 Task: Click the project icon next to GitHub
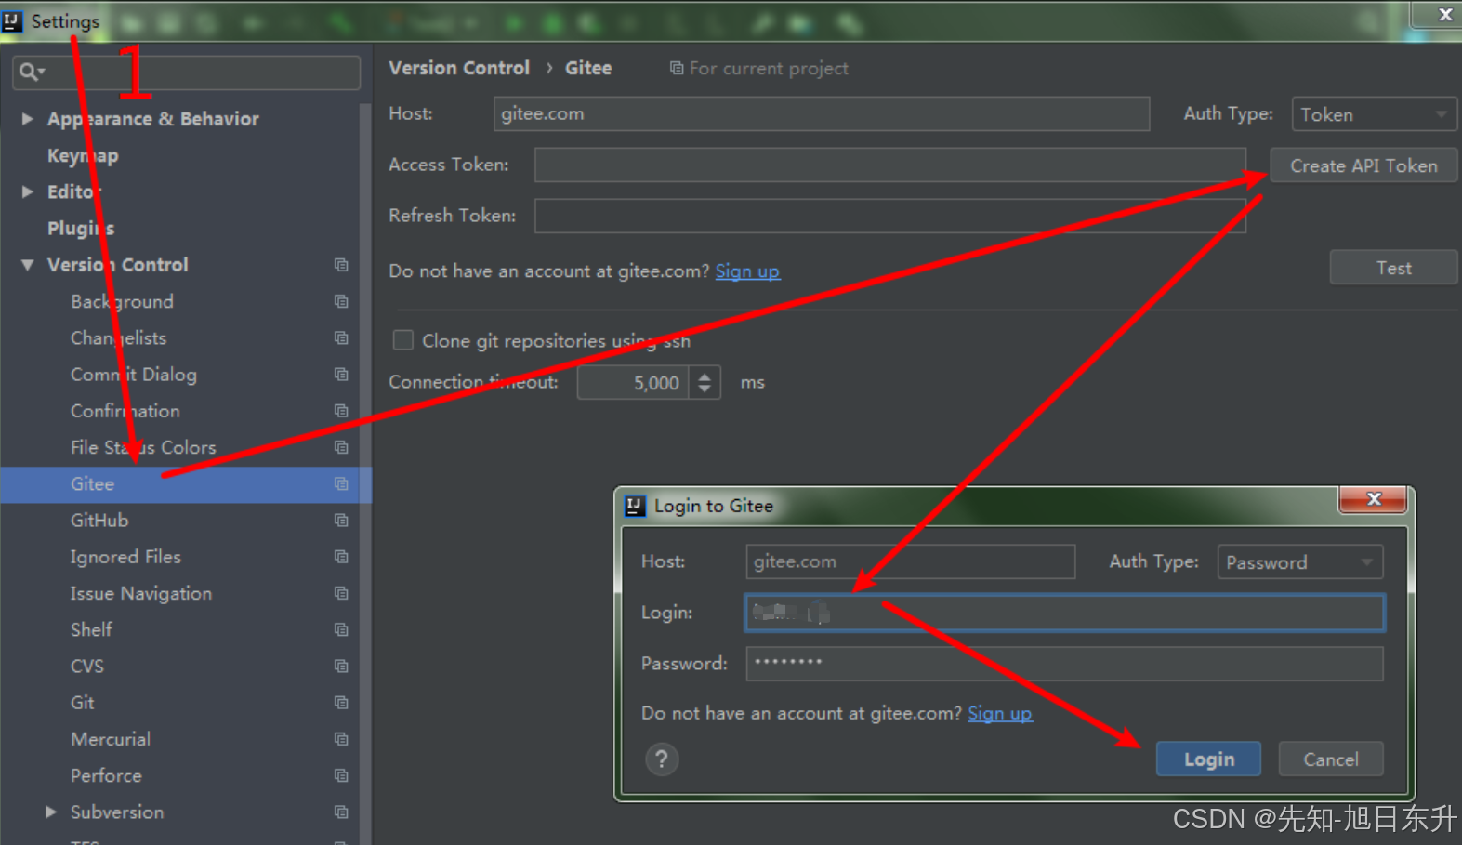pyautogui.click(x=341, y=520)
